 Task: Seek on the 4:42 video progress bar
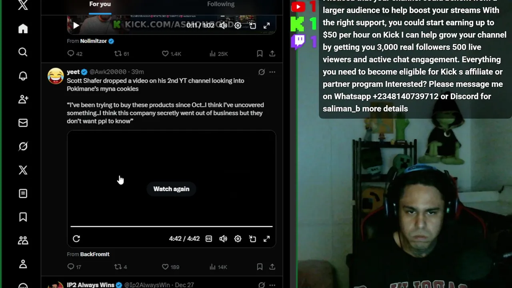point(172,226)
